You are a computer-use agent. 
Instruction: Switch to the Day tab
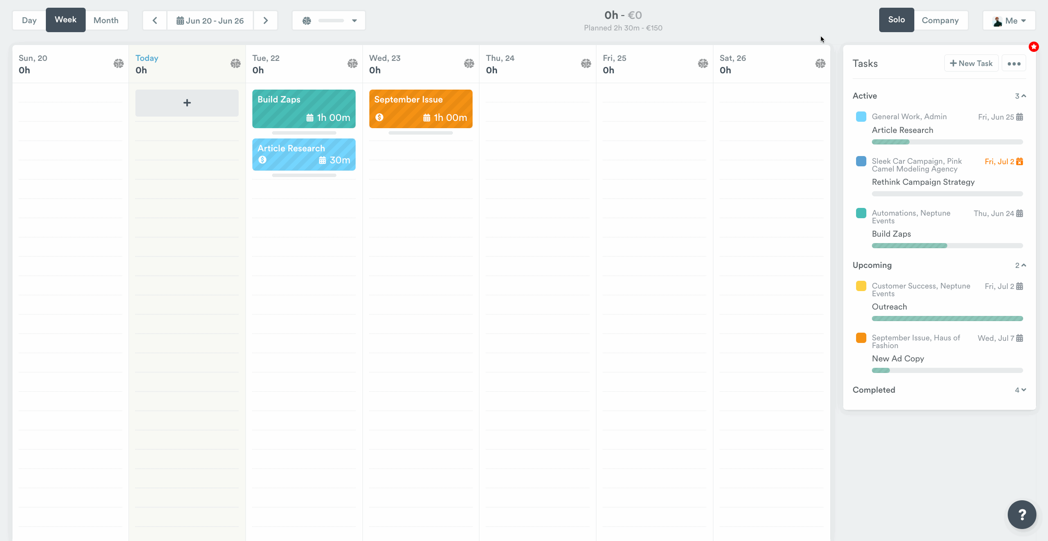(29, 21)
